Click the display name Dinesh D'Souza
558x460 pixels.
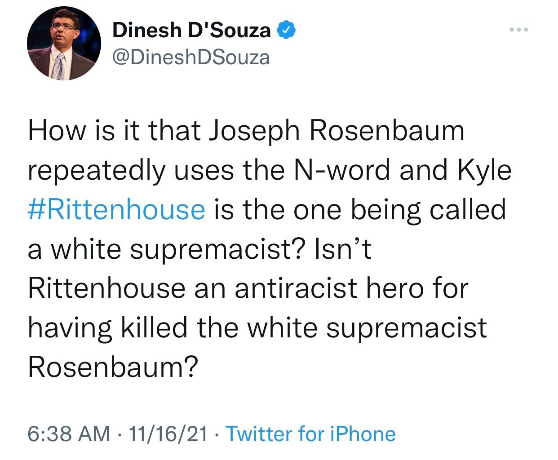pyautogui.click(x=192, y=31)
